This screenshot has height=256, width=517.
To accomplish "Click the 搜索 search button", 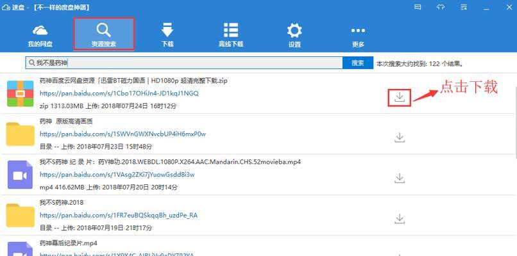I will tap(358, 63).
